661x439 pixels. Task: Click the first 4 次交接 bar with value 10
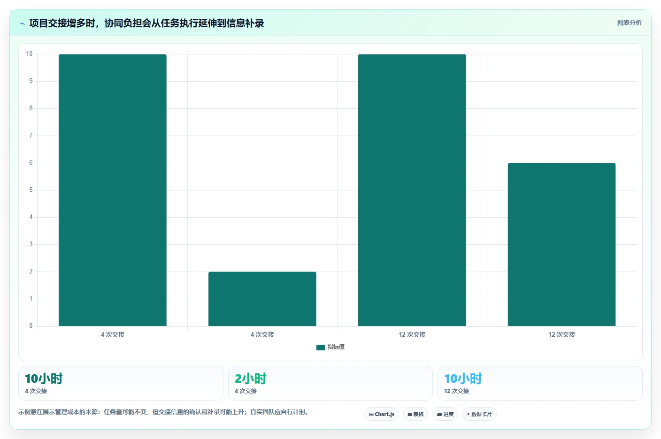point(113,190)
